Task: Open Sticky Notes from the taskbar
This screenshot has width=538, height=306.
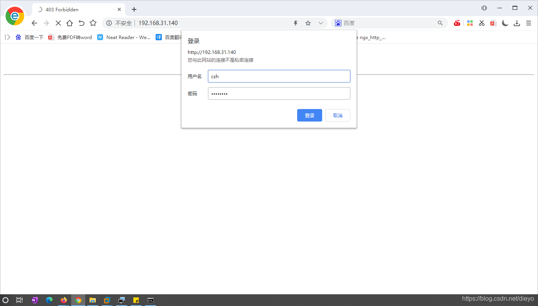Action: click(136, 300)
